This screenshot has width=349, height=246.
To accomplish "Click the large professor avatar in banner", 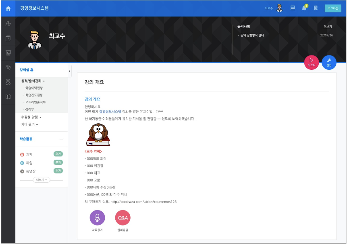I will coord(35,40).
